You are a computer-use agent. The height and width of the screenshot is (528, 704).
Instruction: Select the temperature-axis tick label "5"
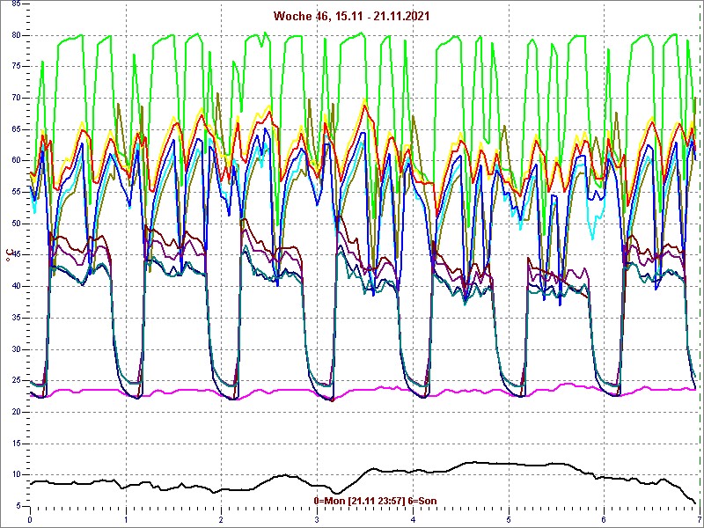18,507
